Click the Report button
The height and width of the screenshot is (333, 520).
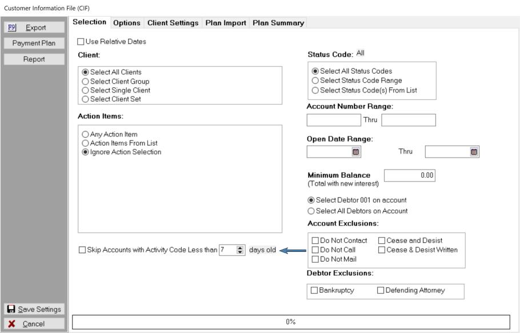[34, 59]
